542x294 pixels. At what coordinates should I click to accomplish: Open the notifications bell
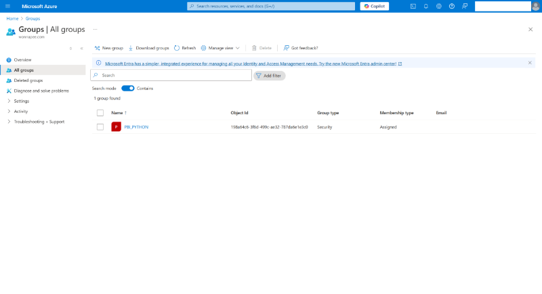[x=426, y=6]
